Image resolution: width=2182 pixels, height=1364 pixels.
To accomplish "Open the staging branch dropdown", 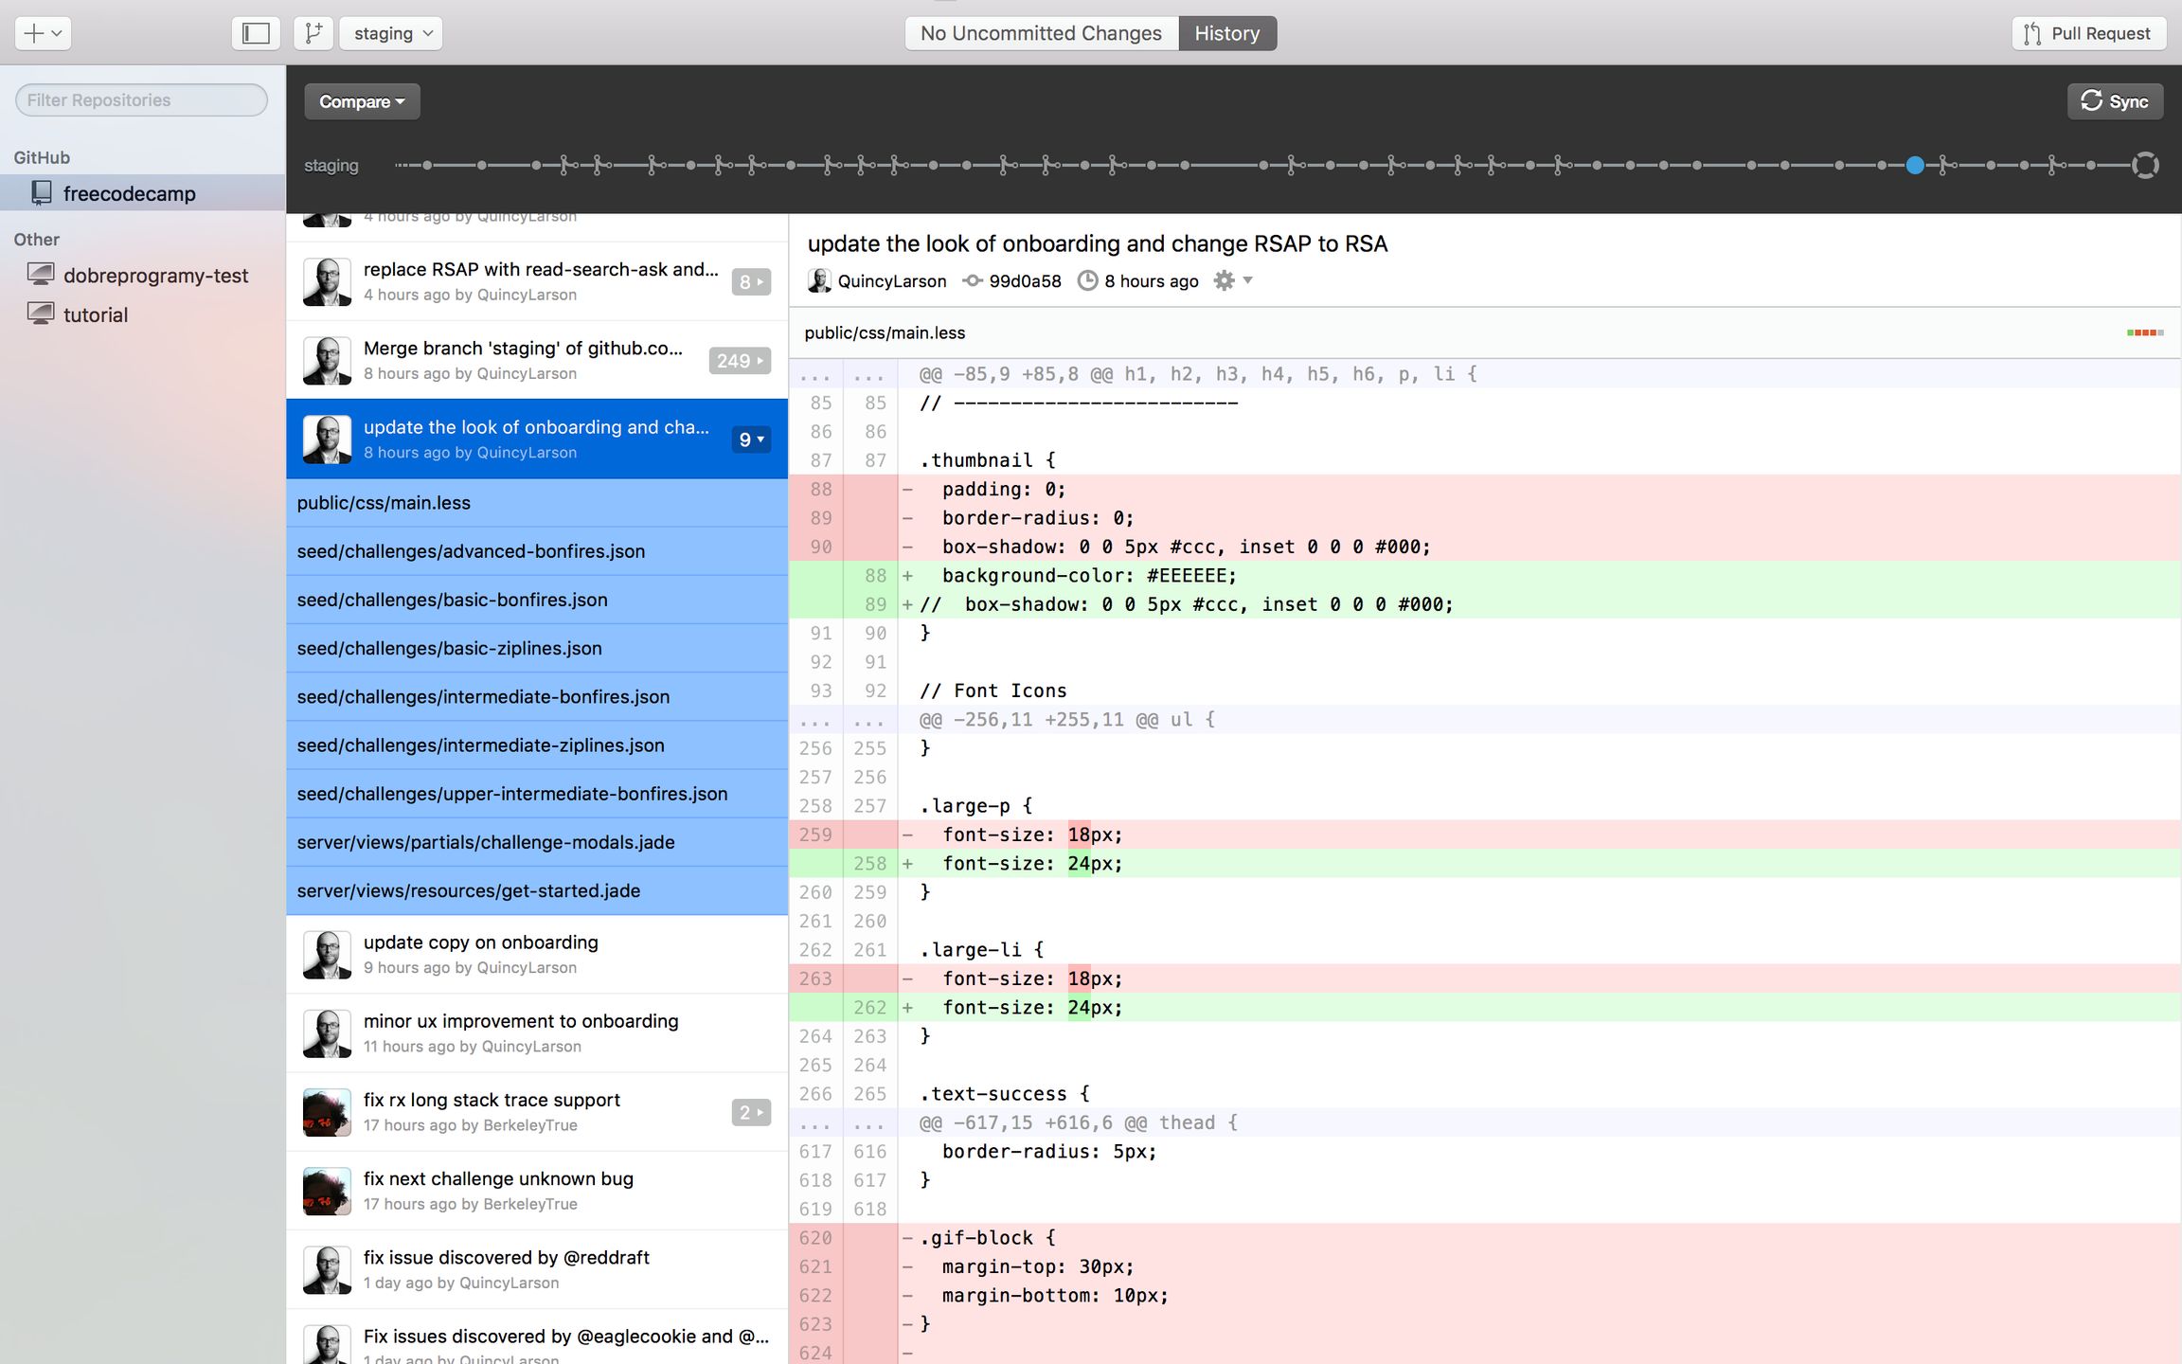I will [x=390, y=33].
